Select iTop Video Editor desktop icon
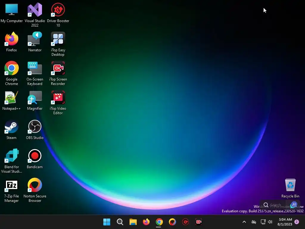Image resolution: width=305 pixels, height=229 pixels. 58,103
